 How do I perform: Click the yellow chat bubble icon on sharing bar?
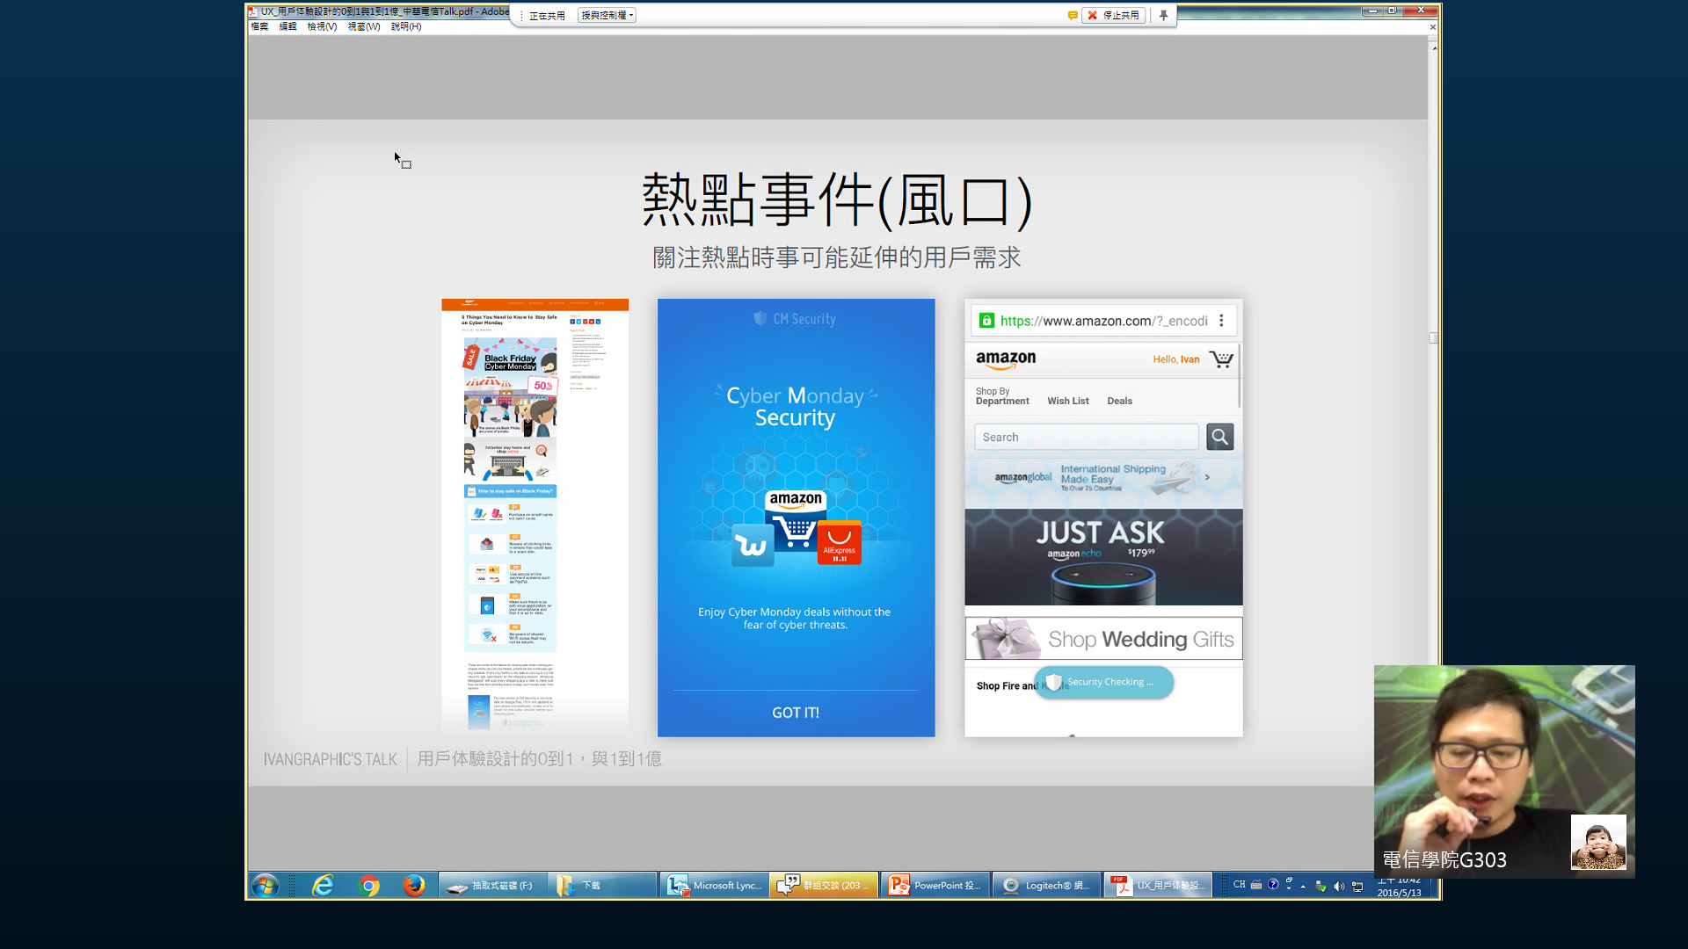click(1072, 15)
